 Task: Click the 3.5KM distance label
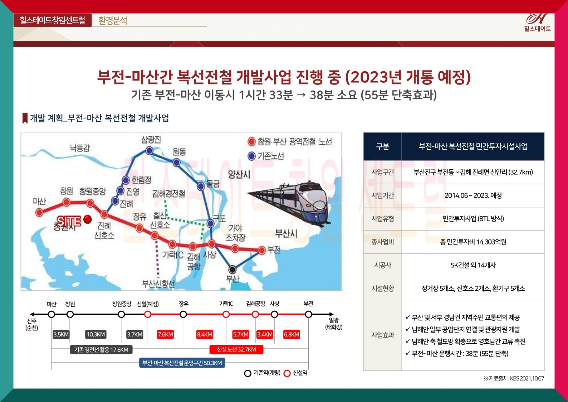point(61,334)
